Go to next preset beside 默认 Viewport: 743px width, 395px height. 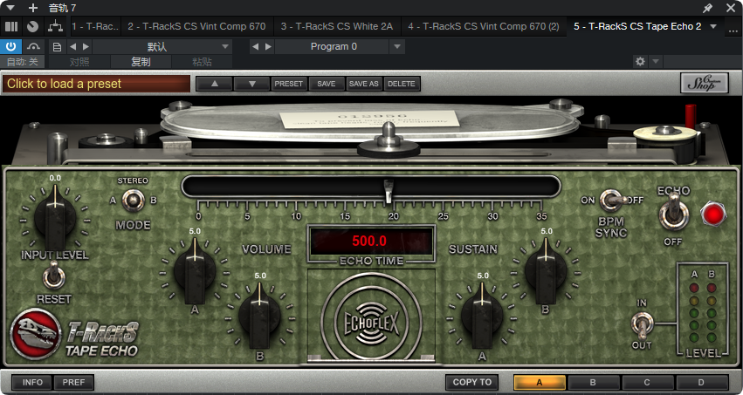(x=86, y=47)
